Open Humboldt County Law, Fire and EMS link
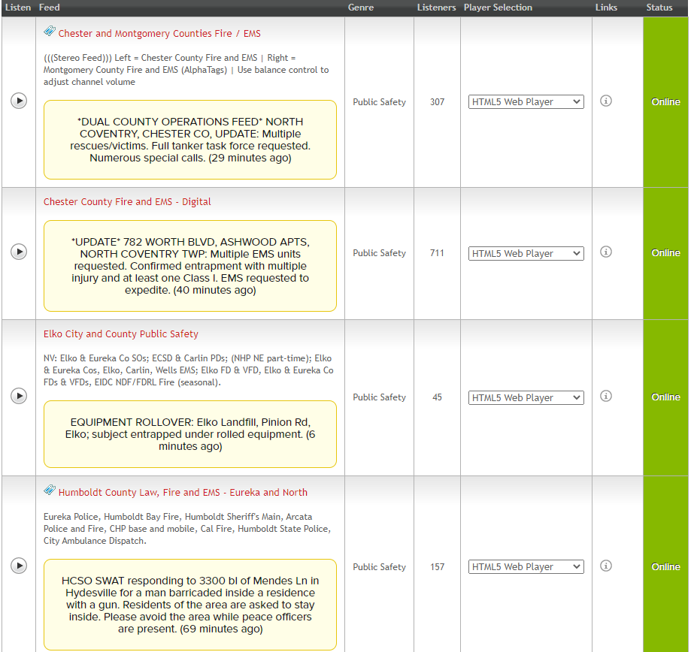 (x=183, y=492)
